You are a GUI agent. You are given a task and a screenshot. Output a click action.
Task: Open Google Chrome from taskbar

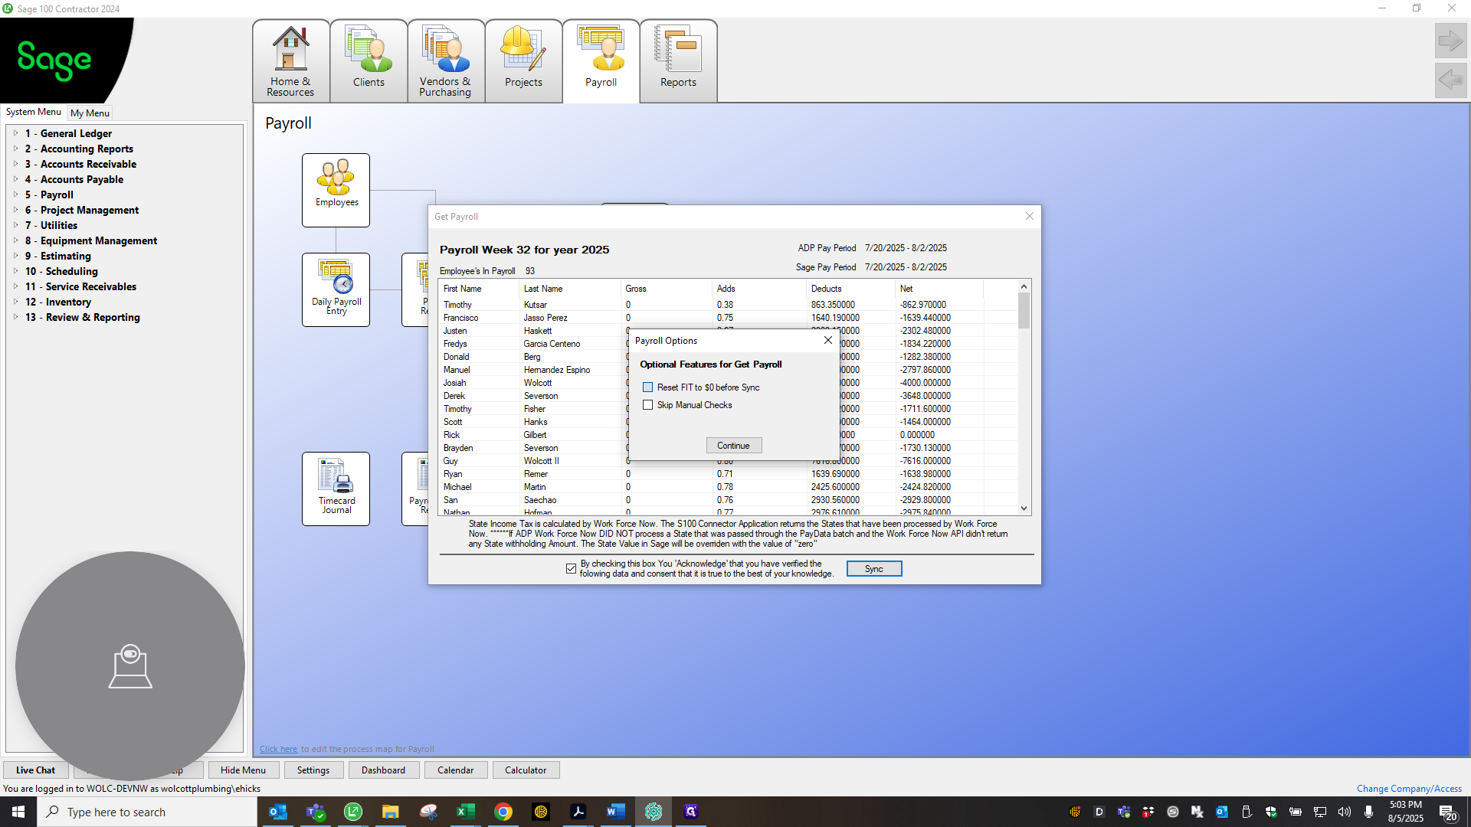click(x=503, y=812)
